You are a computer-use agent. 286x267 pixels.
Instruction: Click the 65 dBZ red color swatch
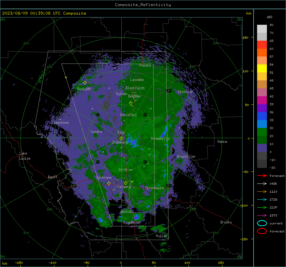pos(262,44)
